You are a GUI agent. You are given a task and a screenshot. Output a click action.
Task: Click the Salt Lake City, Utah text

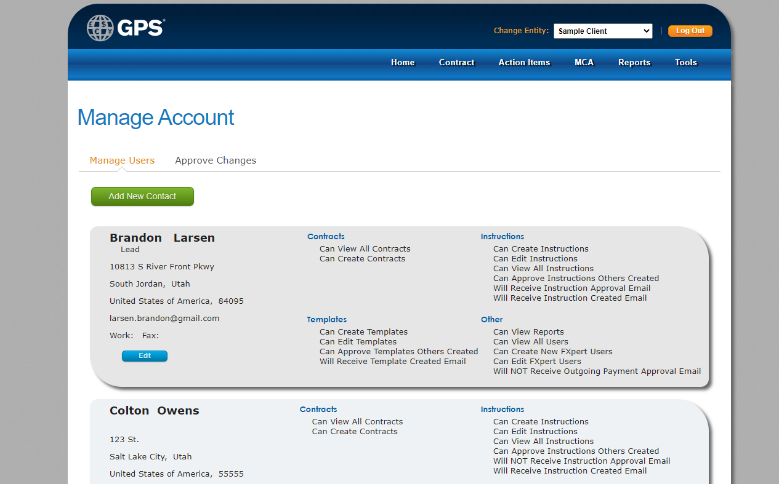[x=151, y=457]
